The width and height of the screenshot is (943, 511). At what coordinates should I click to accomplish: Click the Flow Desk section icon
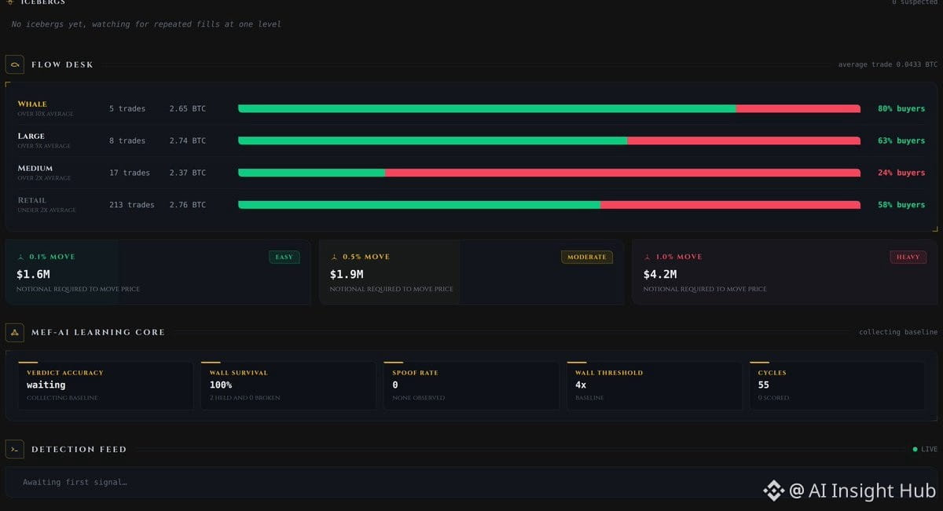15,64
